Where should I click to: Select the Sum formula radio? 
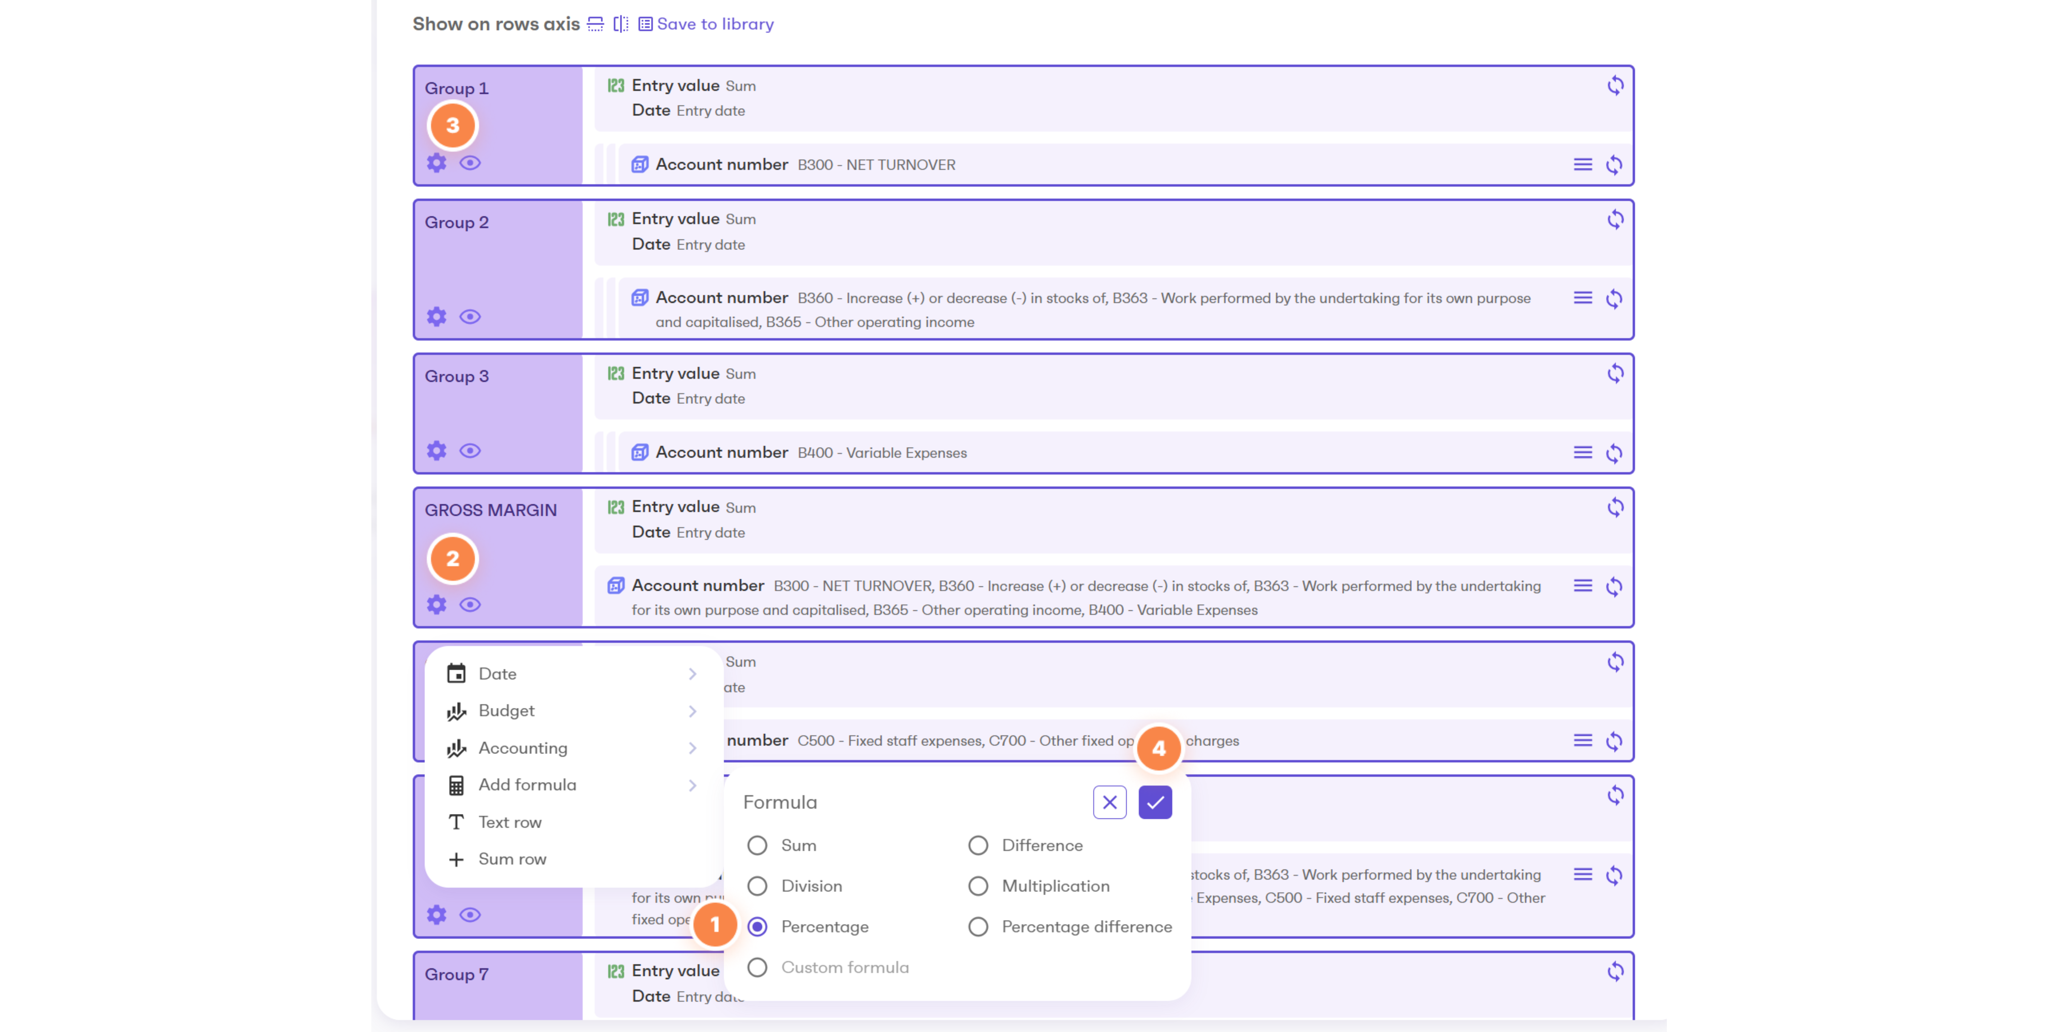pos(757,845)
